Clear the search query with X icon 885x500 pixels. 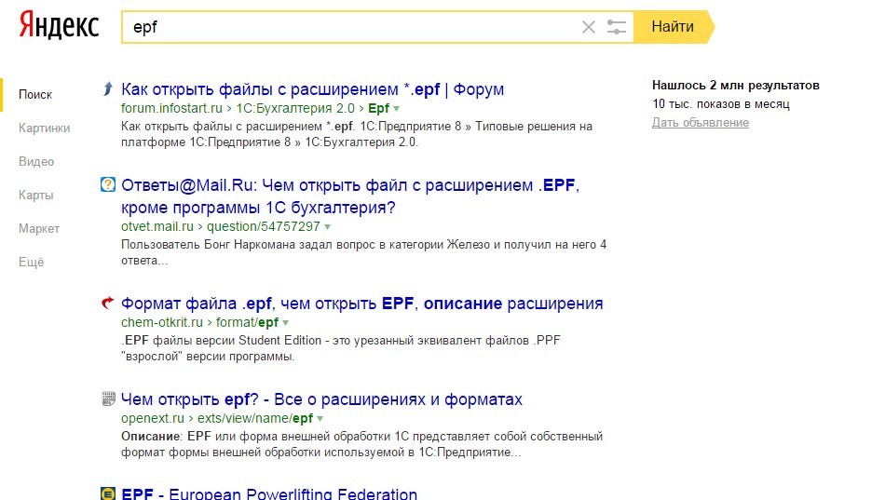pyautogui.click(x=588, y=27)
